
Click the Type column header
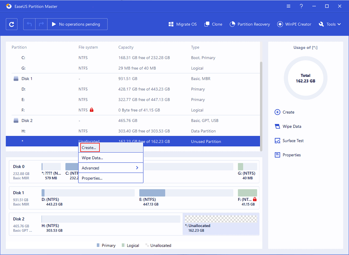pyautogui.click(x=195, y=47)
